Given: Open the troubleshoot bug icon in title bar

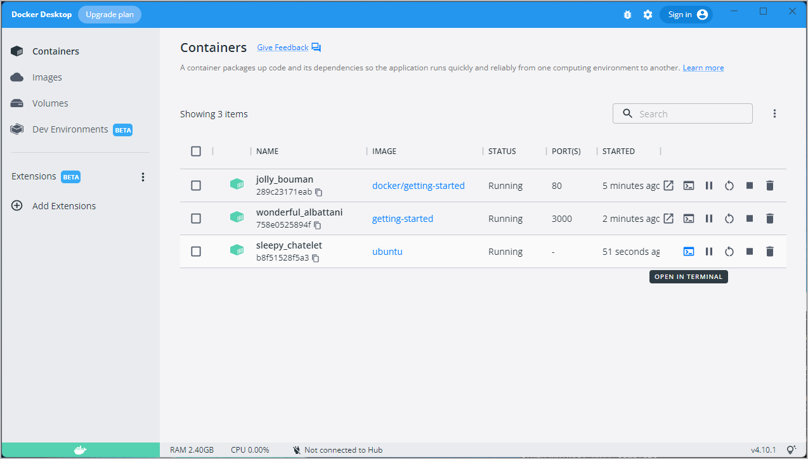Looking at the screenshot, I should (x=627, y=15).
